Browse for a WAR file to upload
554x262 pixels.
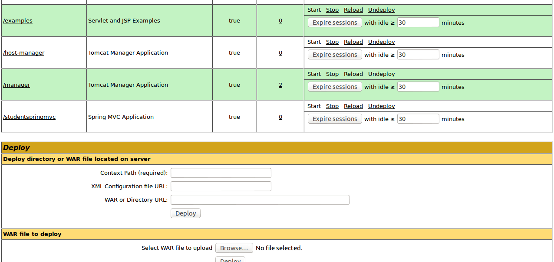(x=234, y=248)
